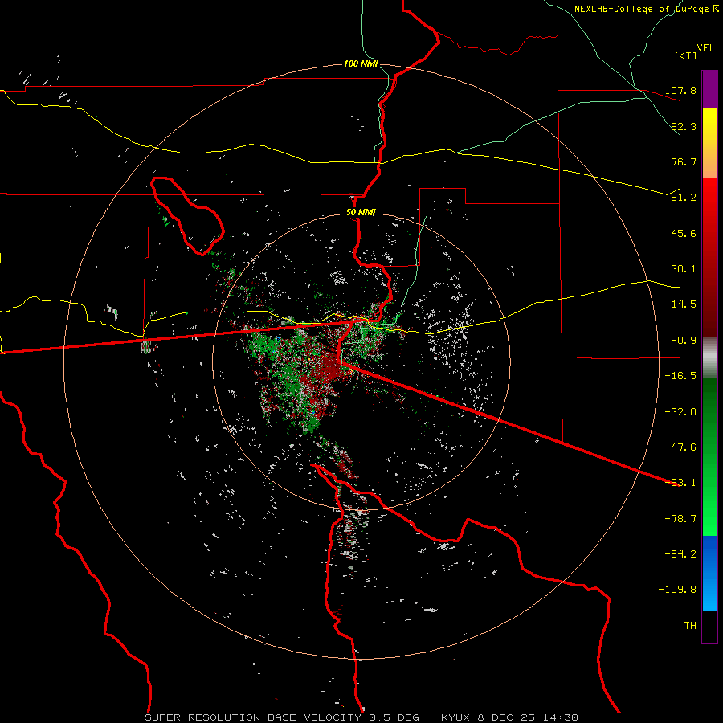Image resolution: width=723 pixels, height=723 pixels.
Task: Click the -63.1 velocity scale value
Action: tap(680, 483)
